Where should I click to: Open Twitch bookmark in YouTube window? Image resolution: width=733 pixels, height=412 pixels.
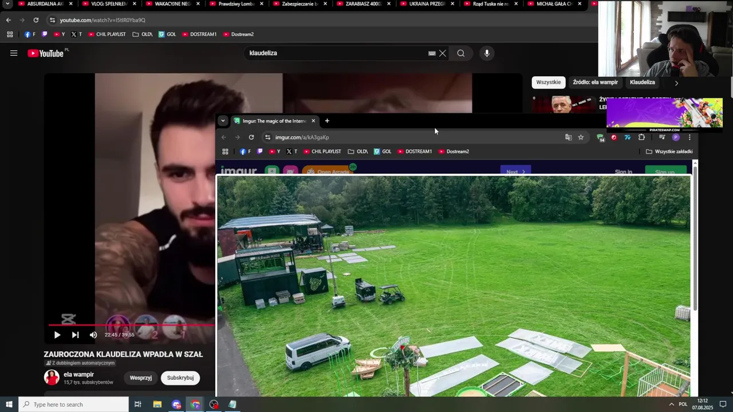(x=45, y=34)
